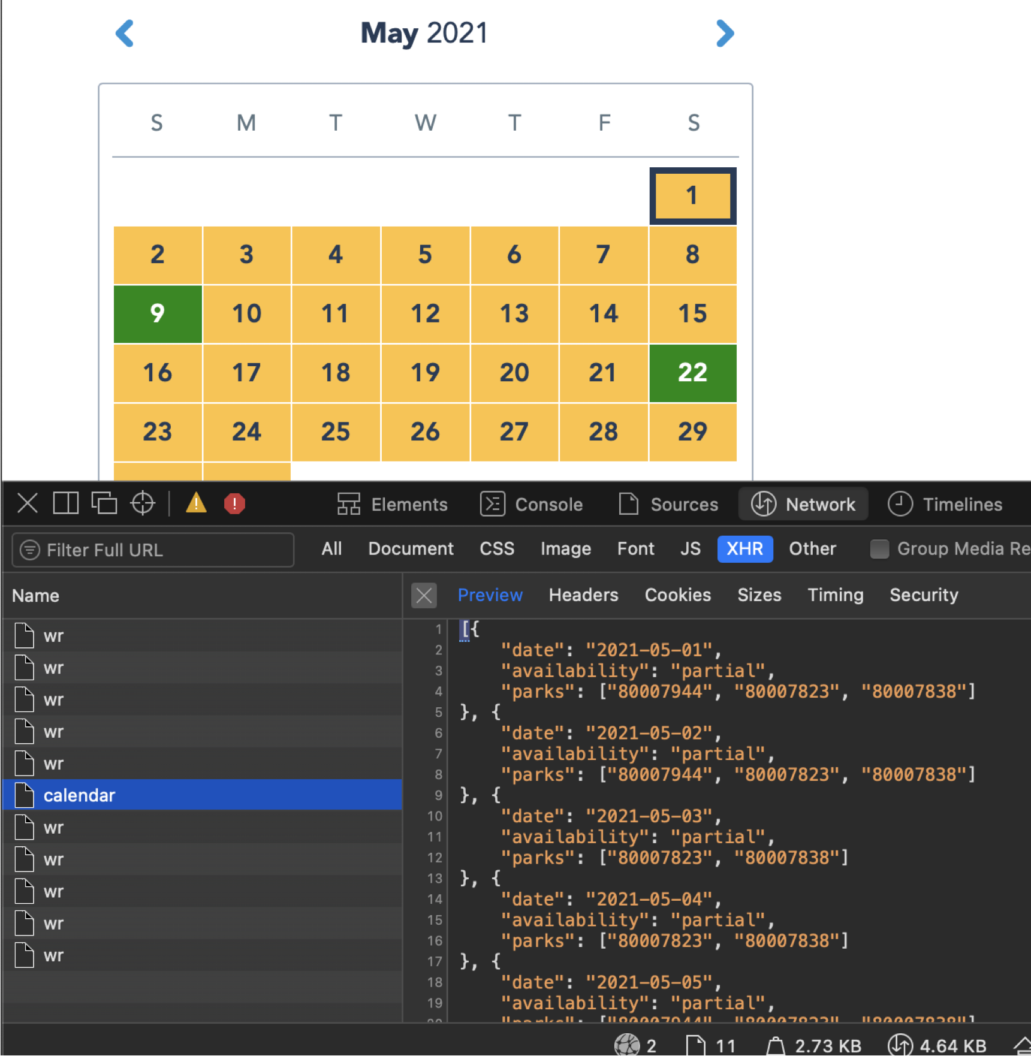Click the detach window icon
This screenshot has height=1056, width=1031.
104,503
